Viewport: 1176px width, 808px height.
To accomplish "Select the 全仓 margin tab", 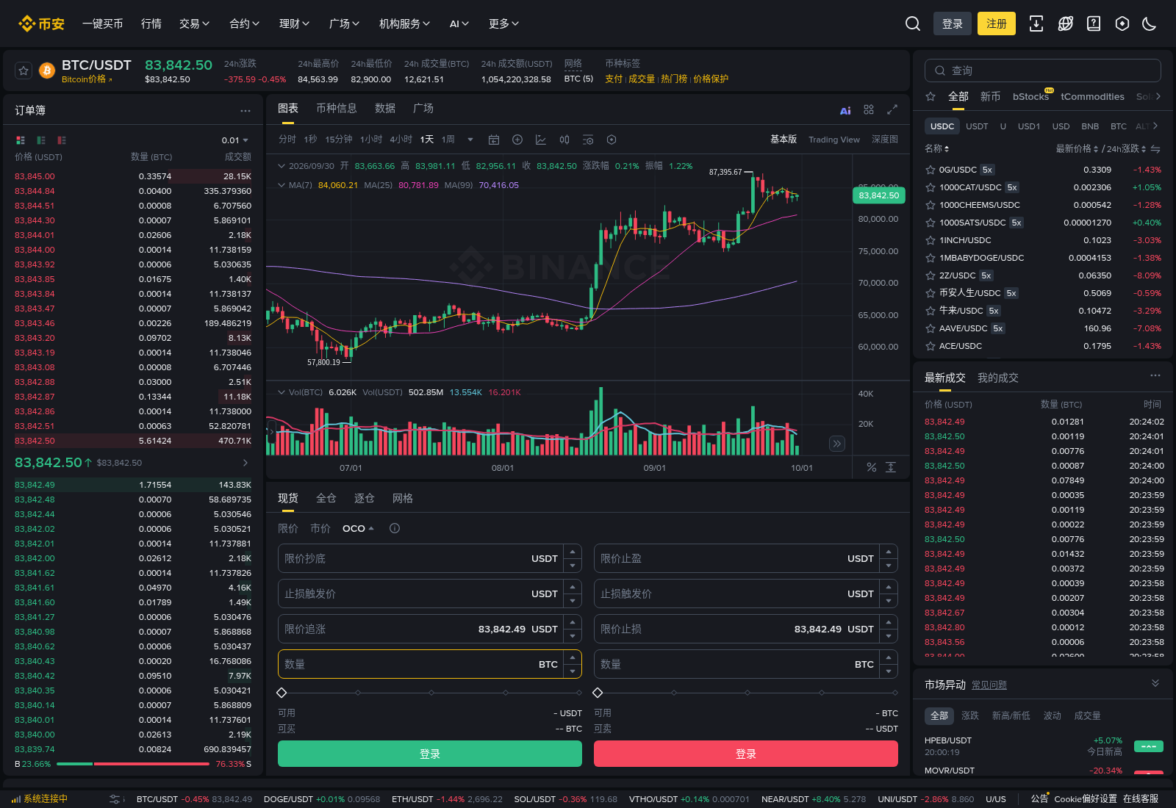I will pyautogui.click(x=326, y=498).
